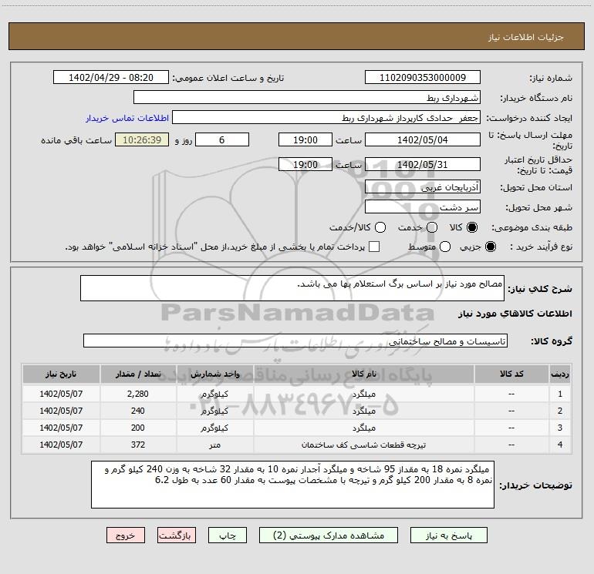This screenshot has height=574, width=594.
Task: Select the جزیی purchase type radio
Action: coord(490,247)
